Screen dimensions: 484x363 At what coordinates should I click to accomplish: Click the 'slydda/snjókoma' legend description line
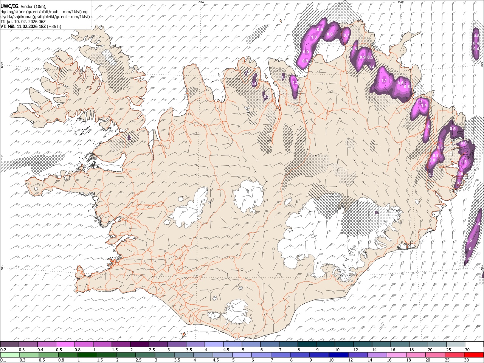(45, 17)
